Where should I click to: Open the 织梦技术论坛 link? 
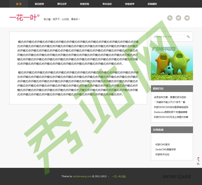click(x=162, y=154)
